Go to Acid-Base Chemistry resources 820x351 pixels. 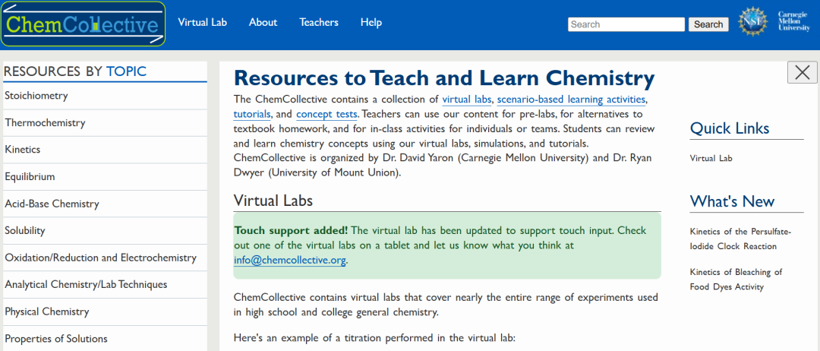click(x=52, y=204)
